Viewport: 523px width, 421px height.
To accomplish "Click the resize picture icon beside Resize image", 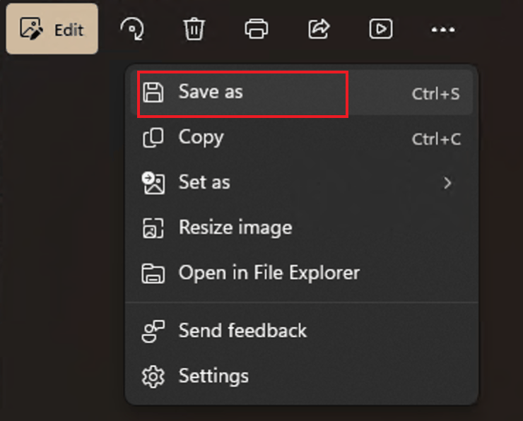I will (x=153, y=228).
